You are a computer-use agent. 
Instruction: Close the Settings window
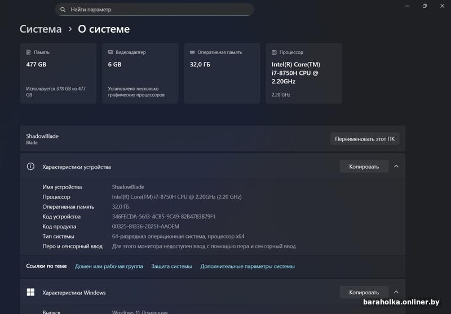442,6
